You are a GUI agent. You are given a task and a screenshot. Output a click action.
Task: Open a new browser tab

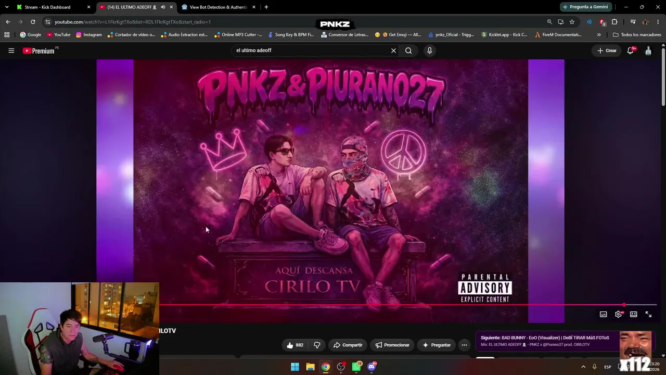click(266, 7)
